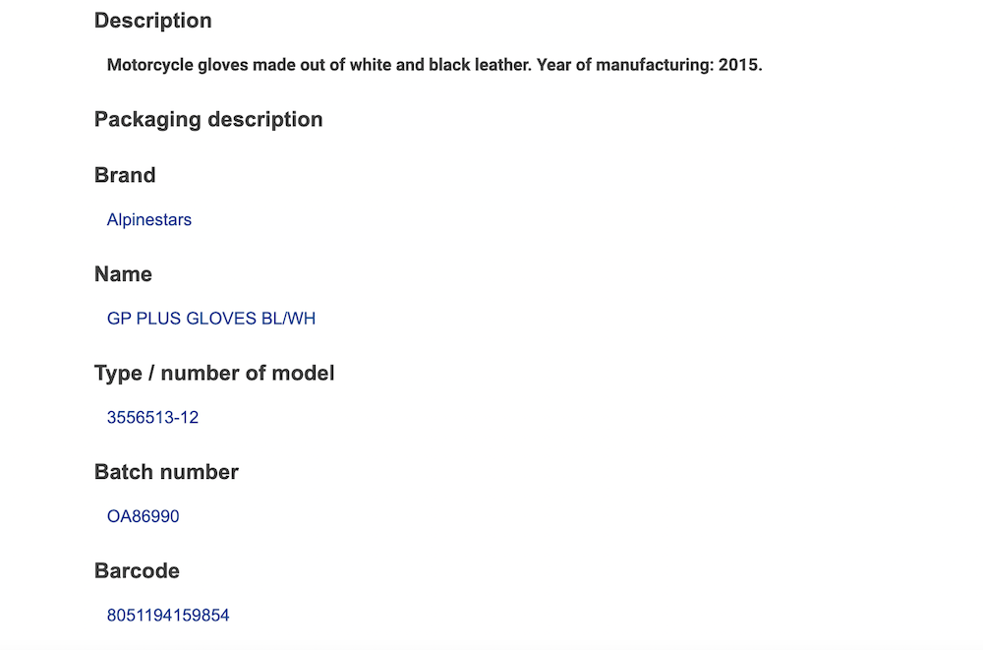Open the barcode 8051194159854 link
Screen dimensions: 983x650
[x=168, y=616]
